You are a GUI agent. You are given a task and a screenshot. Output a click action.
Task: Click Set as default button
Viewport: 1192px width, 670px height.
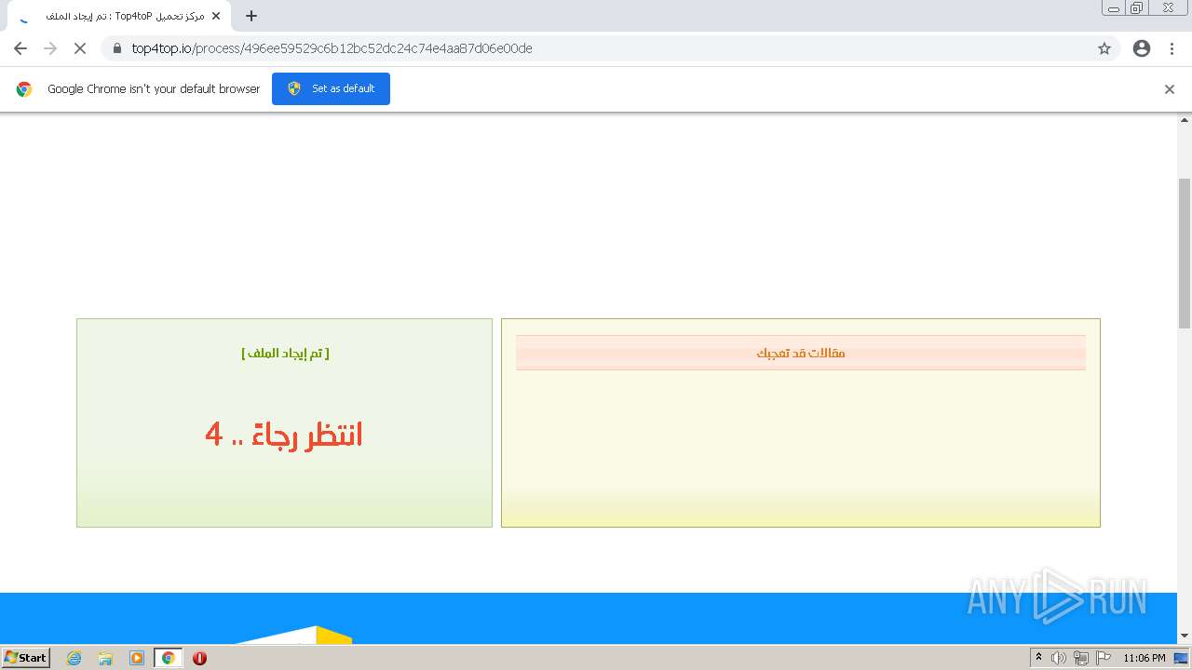(x=331, y=88)
